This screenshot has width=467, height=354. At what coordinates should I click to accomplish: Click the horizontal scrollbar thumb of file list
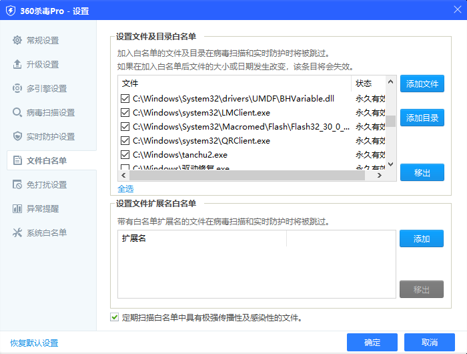click(x=248, y=176)
